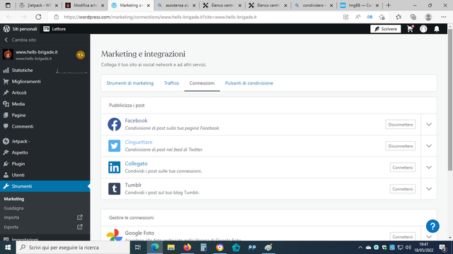The image size is (453, 254).
Task: Click the LinkedIn logo icon
Action: 114,167
